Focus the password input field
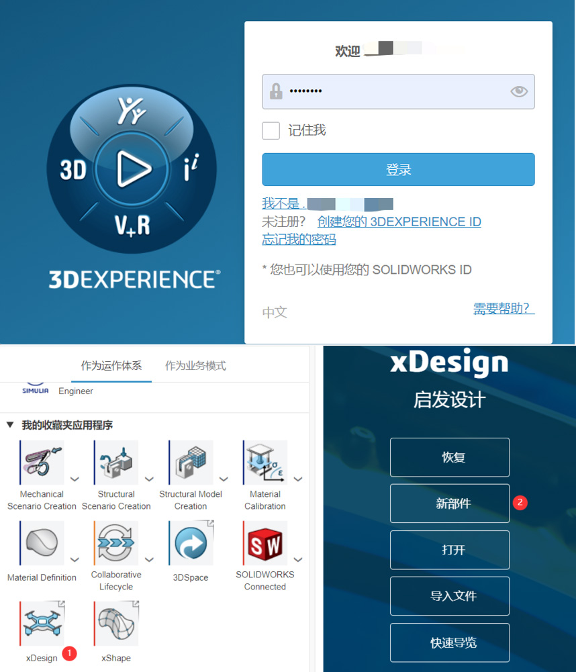 tap(398, 91)
